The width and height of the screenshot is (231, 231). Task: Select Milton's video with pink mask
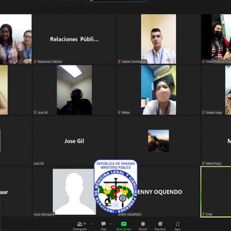pyautogui.click(x=158, y=90)
